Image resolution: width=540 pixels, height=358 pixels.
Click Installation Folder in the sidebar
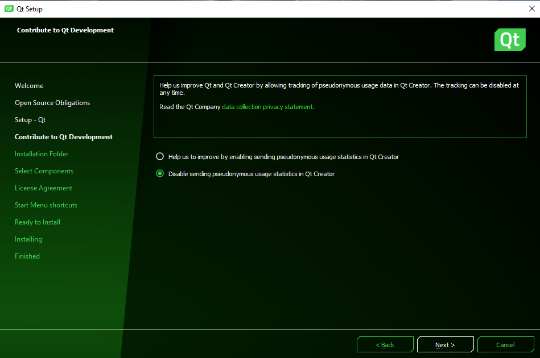click(x=42, y=154)
